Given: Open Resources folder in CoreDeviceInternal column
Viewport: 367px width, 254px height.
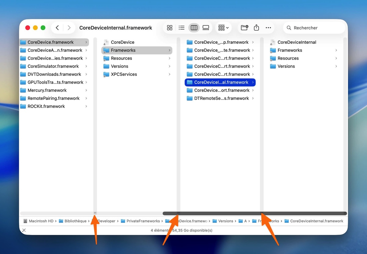Looking at the screenshot, I should pyautogui.click(x=303, y=58).
